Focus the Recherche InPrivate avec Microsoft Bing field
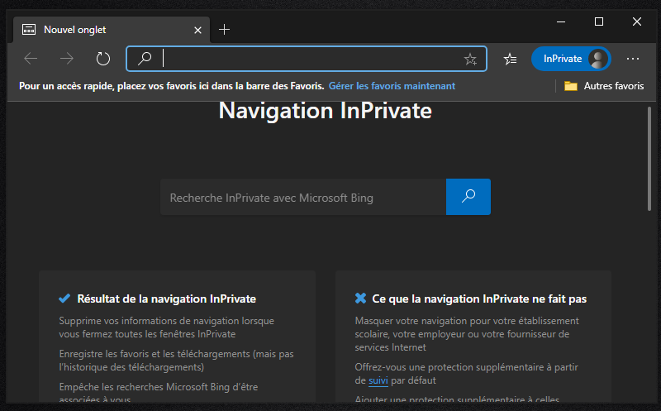The width and height of the screenshot is (661, 411). point(302,198)
